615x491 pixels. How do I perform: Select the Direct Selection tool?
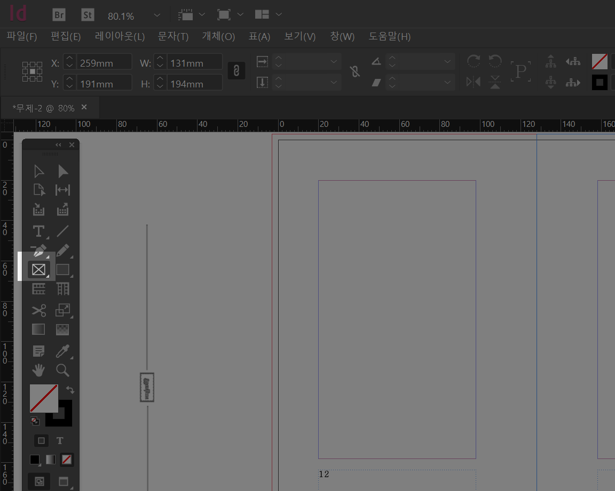(x=63, y=172)
